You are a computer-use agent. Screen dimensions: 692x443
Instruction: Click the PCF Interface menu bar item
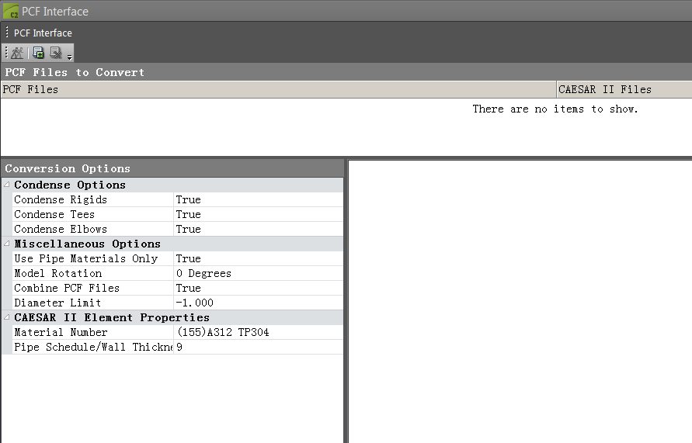coord(43,33)
